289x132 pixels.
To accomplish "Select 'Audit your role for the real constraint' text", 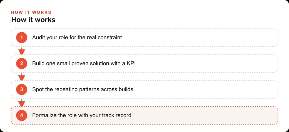I will pyautogui.click(x=77, y=38).
